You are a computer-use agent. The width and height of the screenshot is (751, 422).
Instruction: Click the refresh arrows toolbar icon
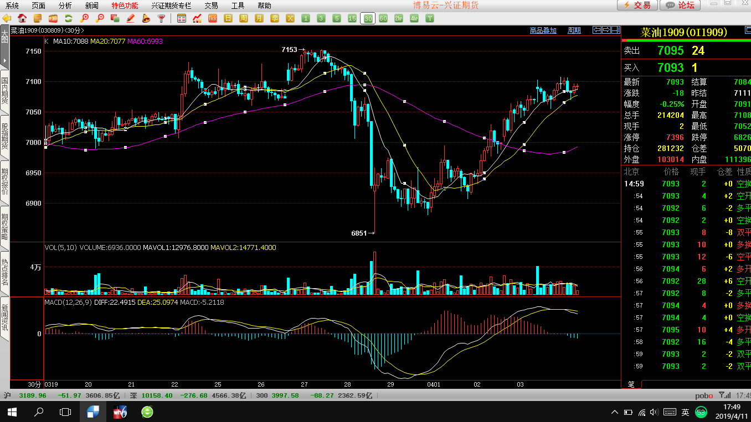click(x=69, y=18)
